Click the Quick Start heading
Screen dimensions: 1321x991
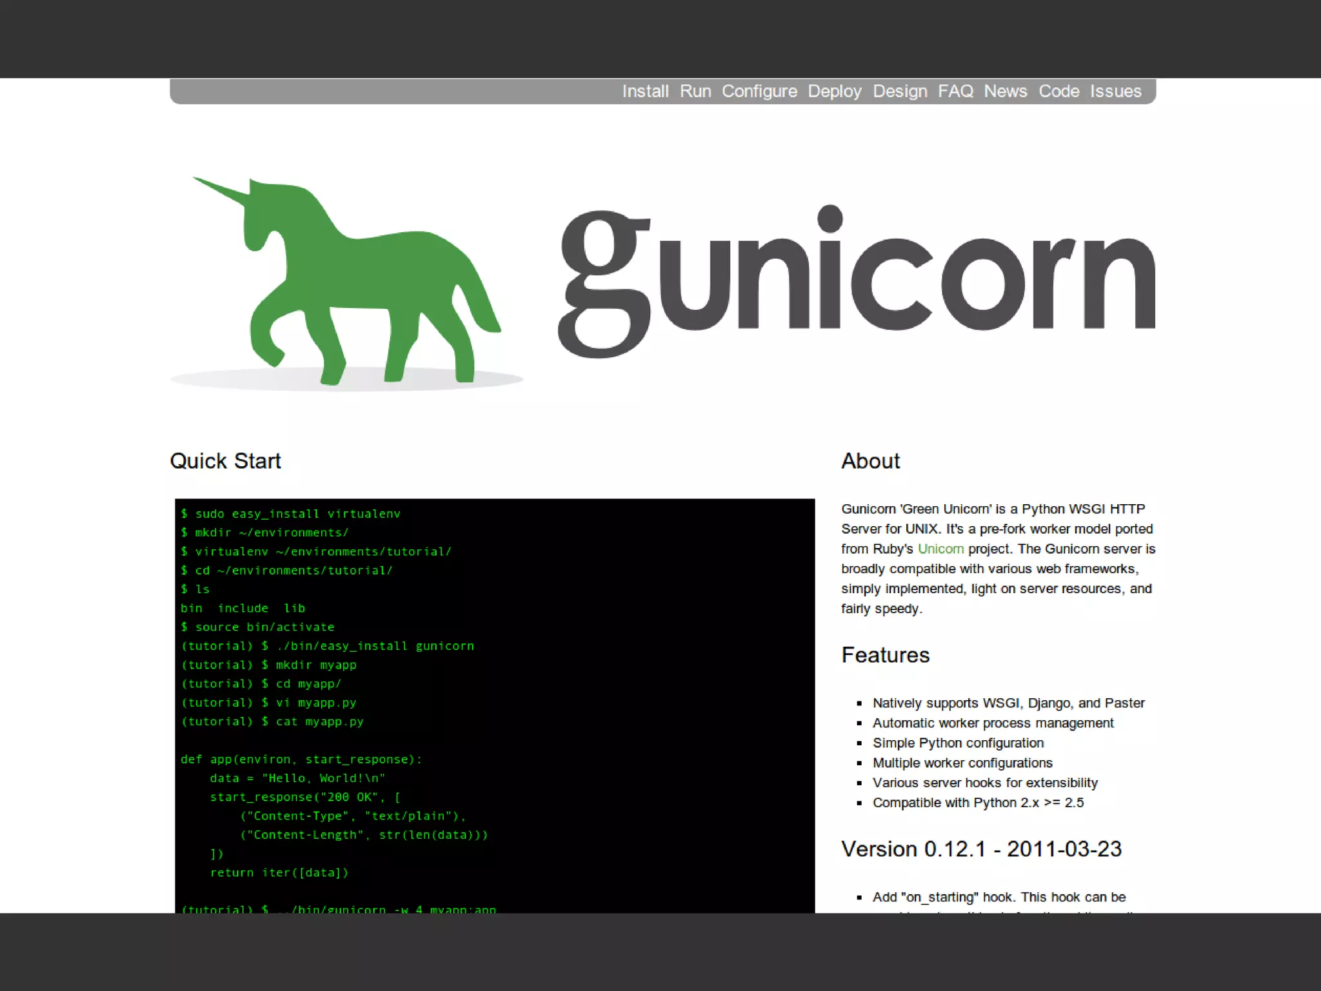pyautogui.click(x=225, y=461)
